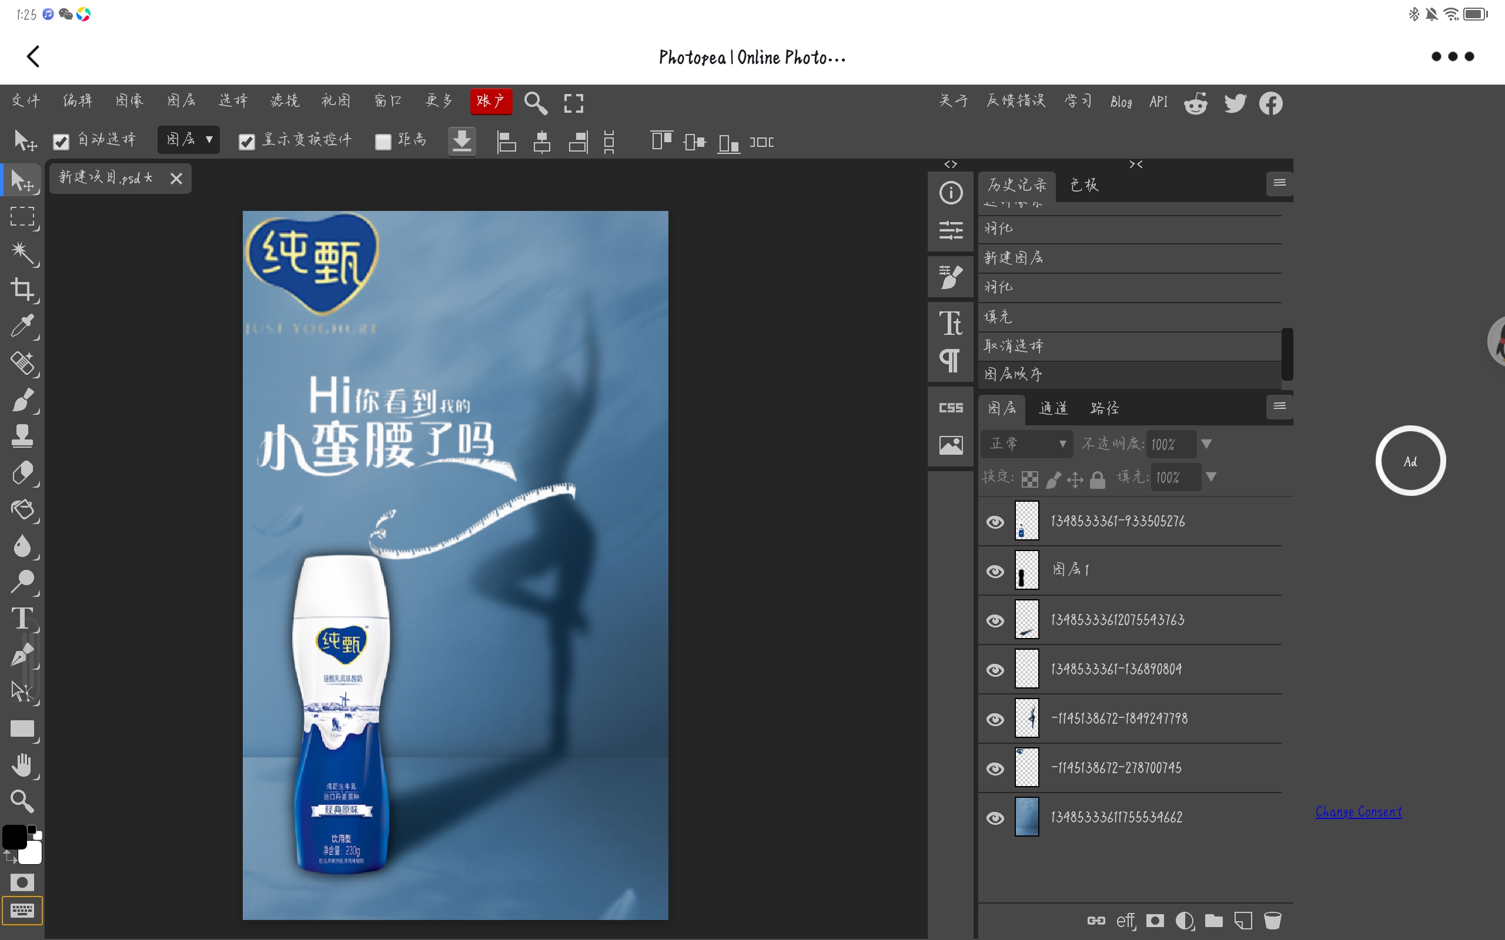
Task: Select the Move tool in the left toolbar
Action: click(x=22, y=180)
